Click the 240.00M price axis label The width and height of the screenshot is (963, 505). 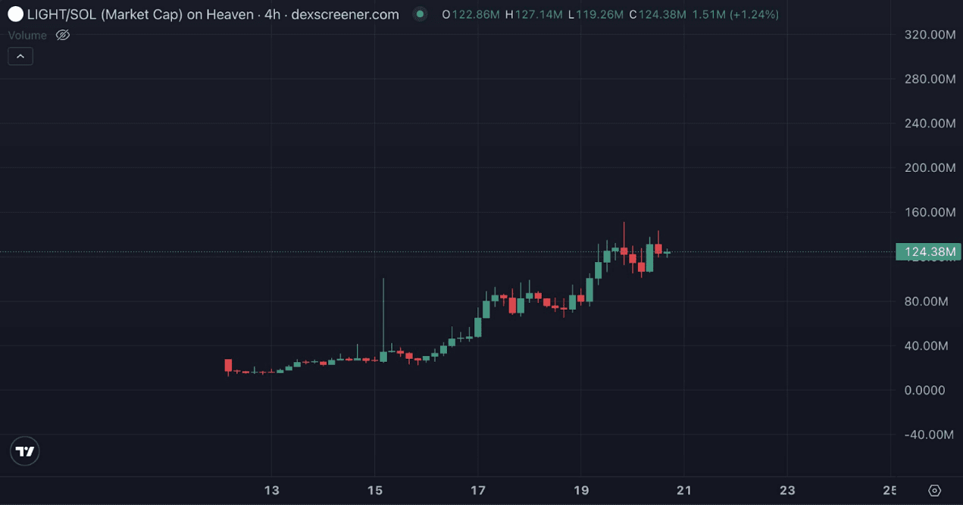[930, 123]
